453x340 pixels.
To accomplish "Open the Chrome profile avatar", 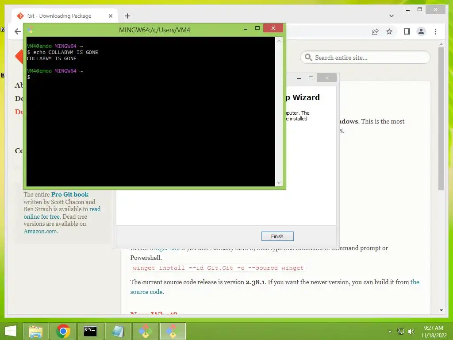I will tap(421, 31).
